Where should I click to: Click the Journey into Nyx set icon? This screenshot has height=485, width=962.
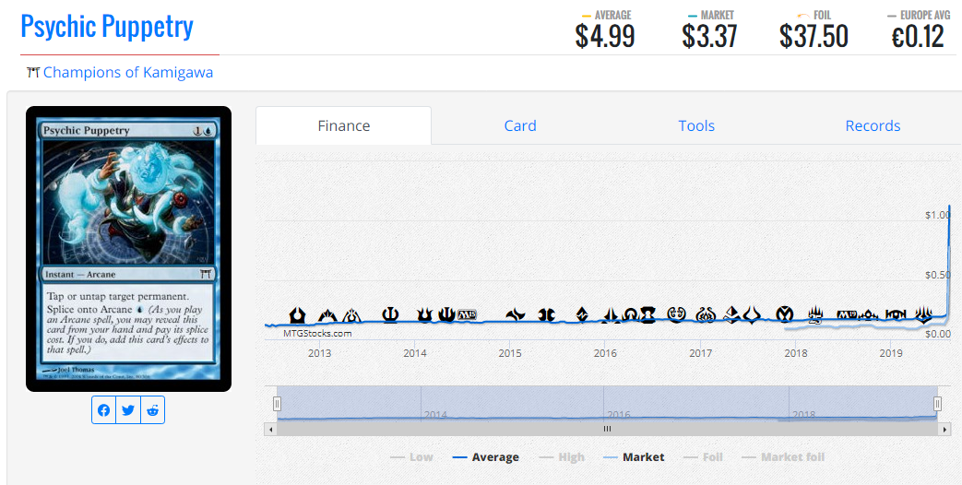pos(446,315)
